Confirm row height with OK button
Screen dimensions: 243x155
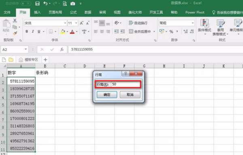click(107, 95)
